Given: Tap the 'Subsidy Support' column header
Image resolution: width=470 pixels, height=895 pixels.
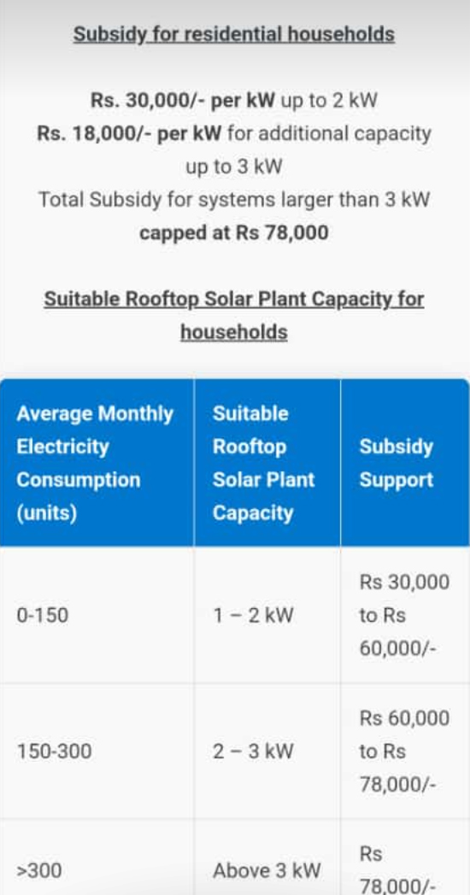Looking at the screenshot, I should tap(405, 463).
